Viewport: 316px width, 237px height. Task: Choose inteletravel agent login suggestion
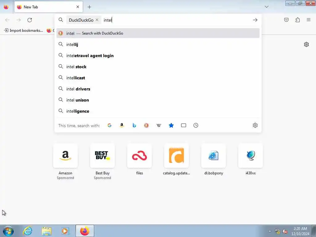(x=158, y=56)
